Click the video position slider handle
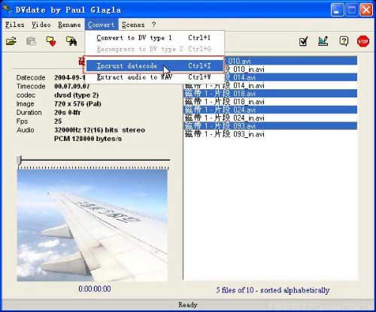Viewport: 376px width, 312px height. (20, 160)
